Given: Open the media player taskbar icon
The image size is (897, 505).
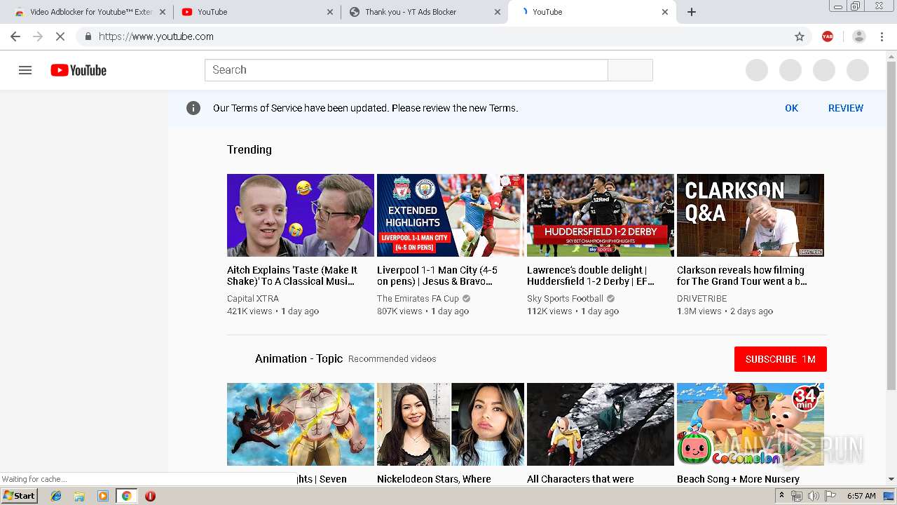Looking at the screenshot, I should click(x=103, y=496).
